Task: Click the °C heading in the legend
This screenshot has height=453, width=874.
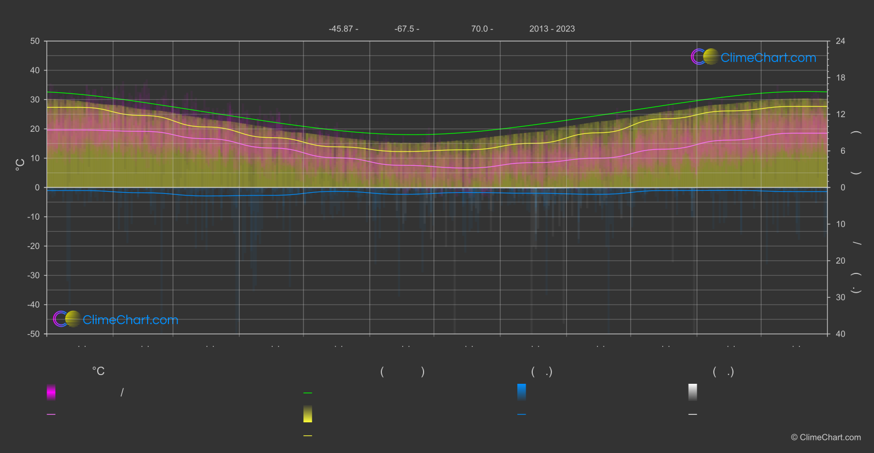Action: (98, 372)
